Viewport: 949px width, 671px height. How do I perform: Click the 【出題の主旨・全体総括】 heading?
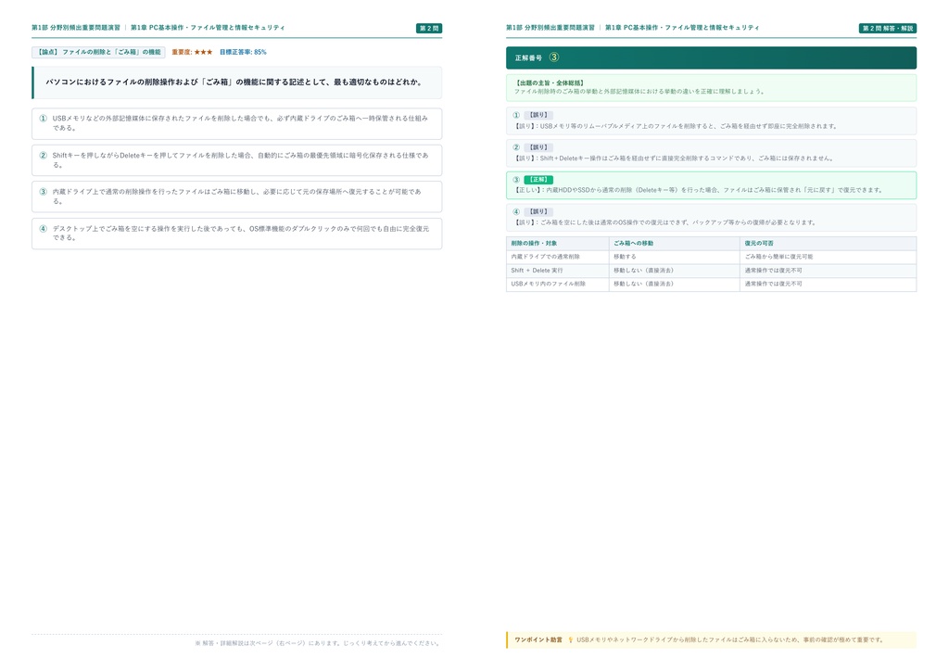tap(550, 82)
